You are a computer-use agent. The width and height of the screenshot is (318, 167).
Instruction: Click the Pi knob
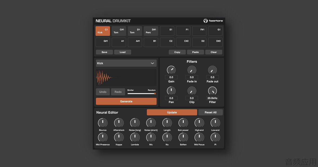215,137
